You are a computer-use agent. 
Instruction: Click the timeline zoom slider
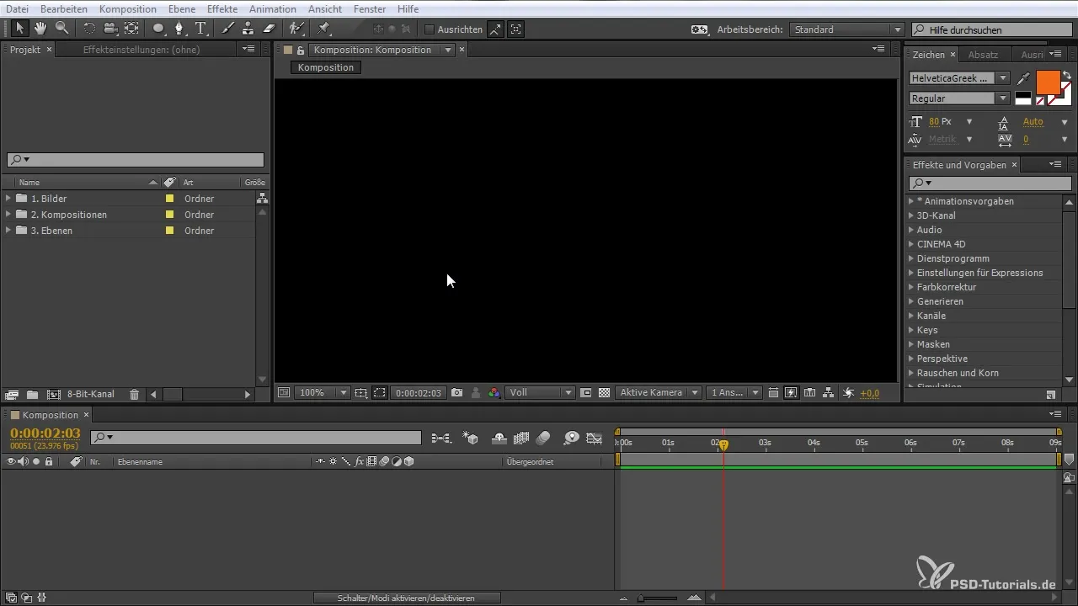(x=659, y=598)
